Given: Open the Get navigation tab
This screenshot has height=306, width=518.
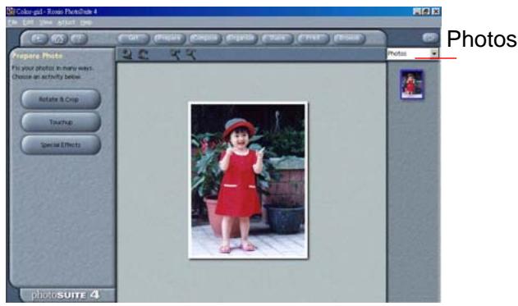Looking at the screenshot, I should point(133,39).
